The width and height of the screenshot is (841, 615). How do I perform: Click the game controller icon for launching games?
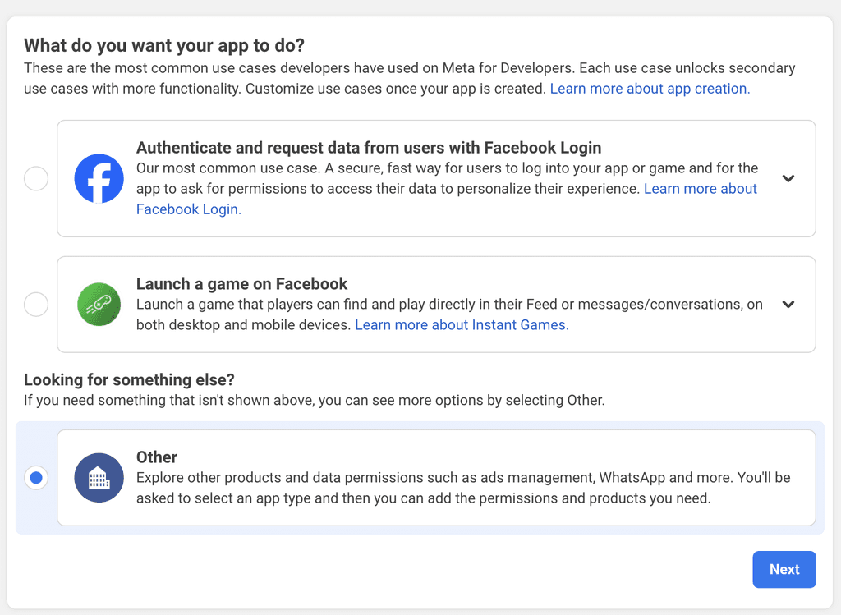tap(99, 304)
